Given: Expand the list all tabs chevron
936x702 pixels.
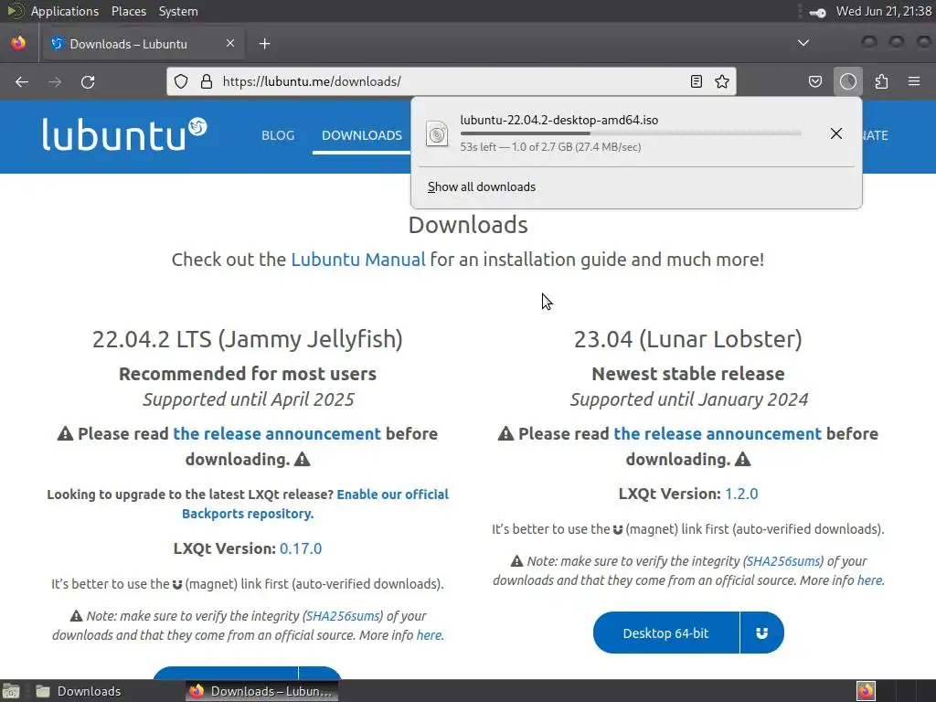Looking at the screenshot, I should coord(803,43).
